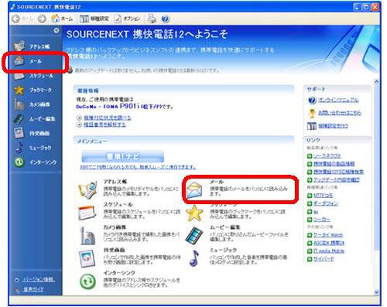This screenshot has height=307, width=387.
Task: Go back with the toolbar back arrow
Action: pyautogui.click(x=16, y=19)
